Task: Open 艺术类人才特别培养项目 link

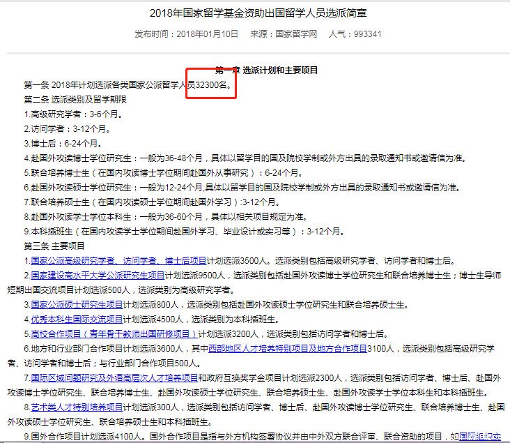Action: (x=77, y=407)
